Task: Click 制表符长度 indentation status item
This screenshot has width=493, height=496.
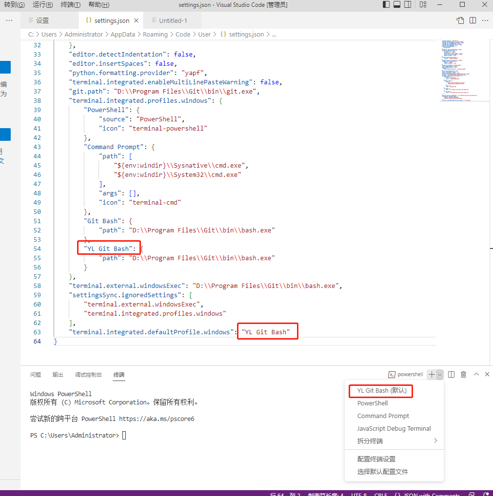Action: click(326, 494)
